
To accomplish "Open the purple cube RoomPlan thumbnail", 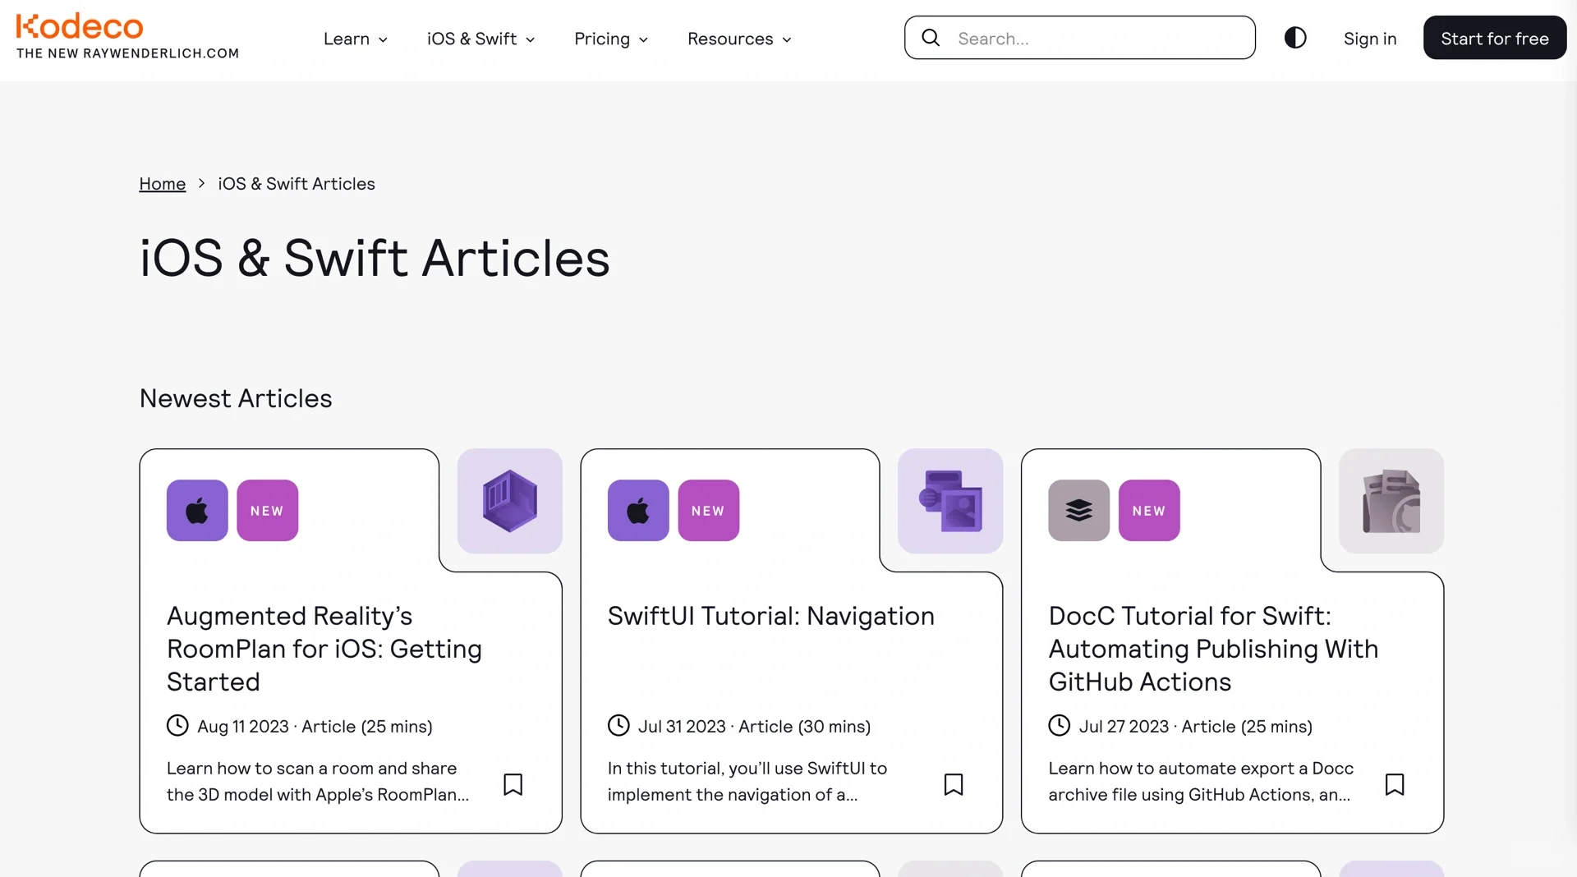I will pos(509,501).
